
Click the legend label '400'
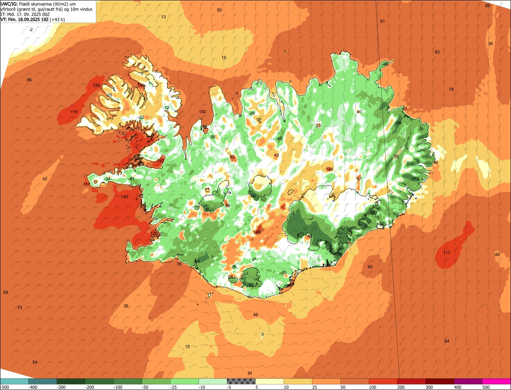(x=458, y=387)
